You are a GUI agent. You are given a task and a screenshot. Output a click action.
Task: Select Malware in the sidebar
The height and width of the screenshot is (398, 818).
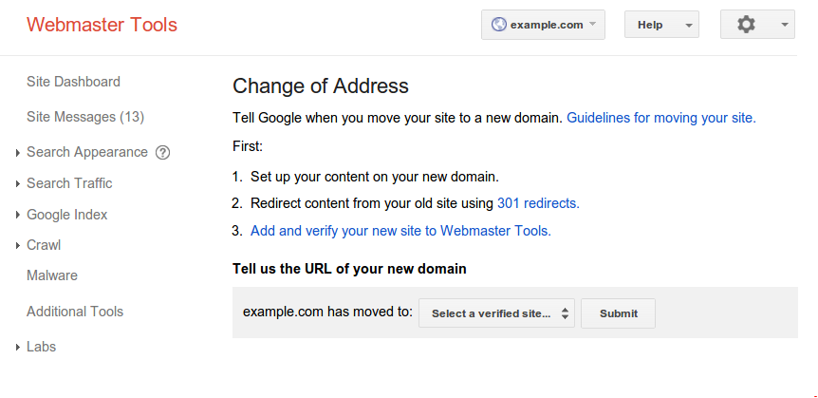point(51,275)
